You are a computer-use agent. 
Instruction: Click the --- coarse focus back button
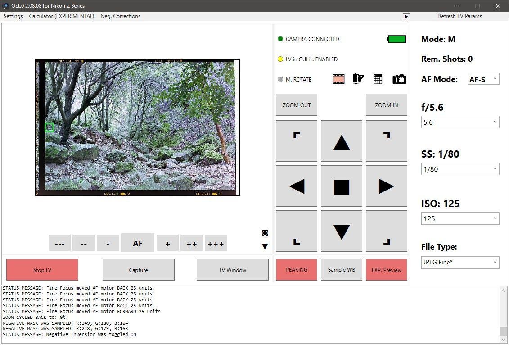click(x=60, y=243)
